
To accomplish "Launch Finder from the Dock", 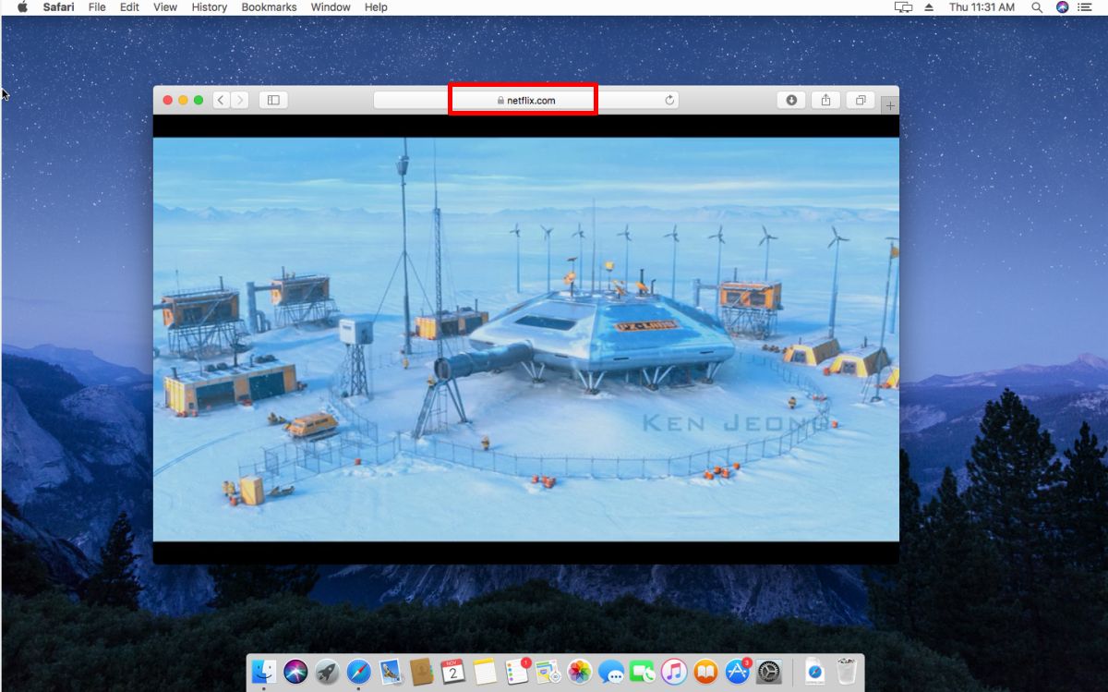I will tap(265, 672).
